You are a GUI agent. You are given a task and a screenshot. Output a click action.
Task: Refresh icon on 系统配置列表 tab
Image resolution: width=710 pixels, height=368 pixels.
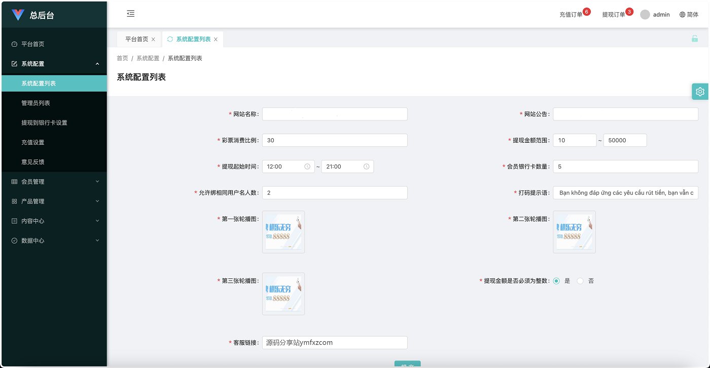click(170, 39)
